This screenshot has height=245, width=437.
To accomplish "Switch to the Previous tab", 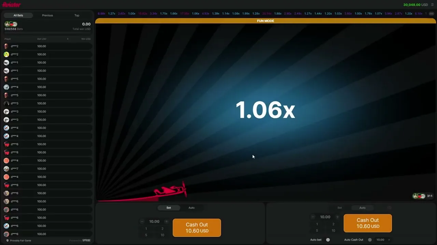I will 47,15.
